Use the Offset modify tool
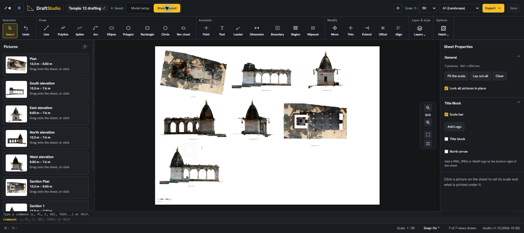 pos(383,31)
